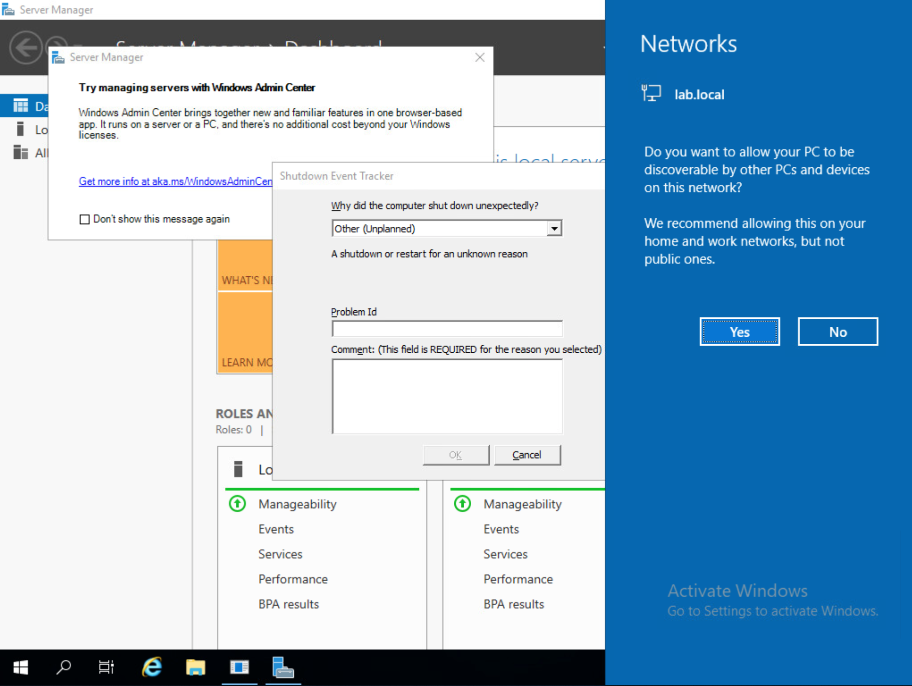Click Roles: 0 count text
The height and width of the screenshot is (686, 912).
tap(233, 430)
